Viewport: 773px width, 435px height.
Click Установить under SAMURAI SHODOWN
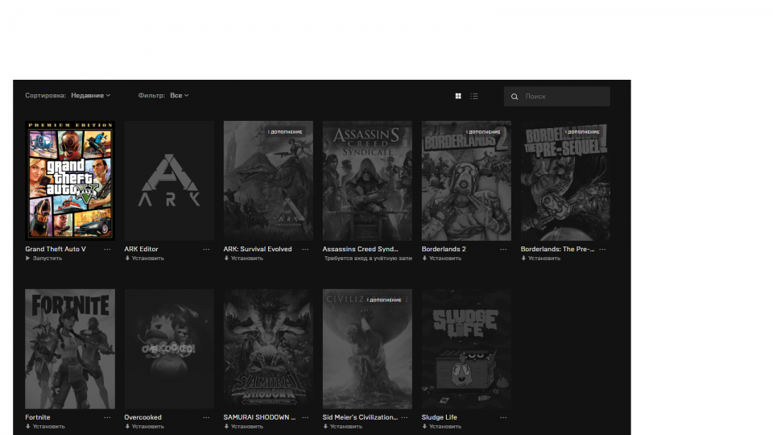pyautogui.click(x=243, y=427)
